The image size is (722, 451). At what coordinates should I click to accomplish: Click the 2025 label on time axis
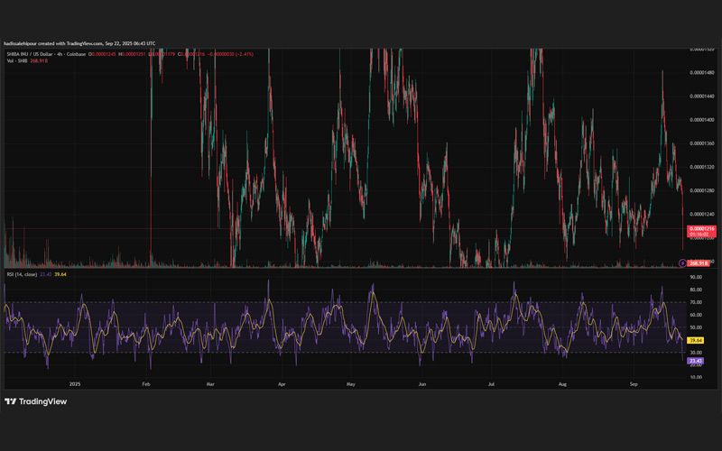click(75, 384)
